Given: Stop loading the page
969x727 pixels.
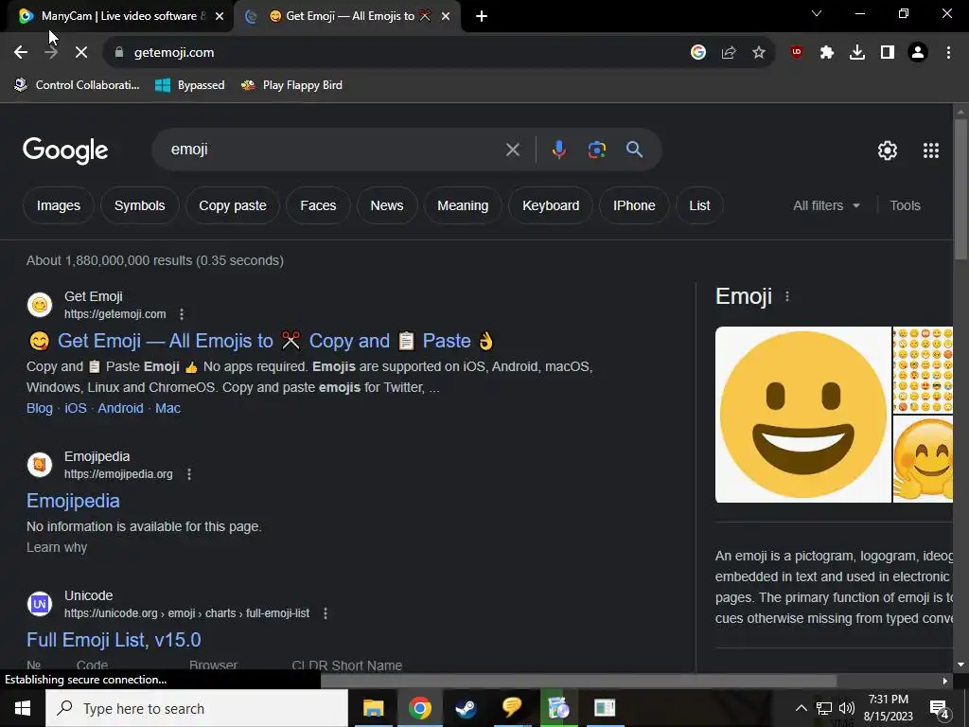Looking at the screenshot, I should [81, 53].
